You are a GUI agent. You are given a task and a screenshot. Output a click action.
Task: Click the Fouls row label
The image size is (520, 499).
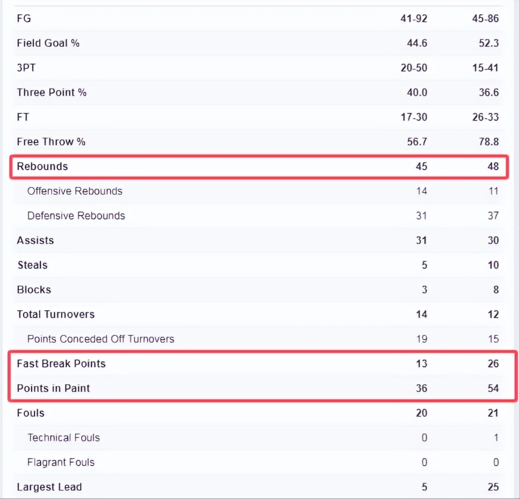30,413
